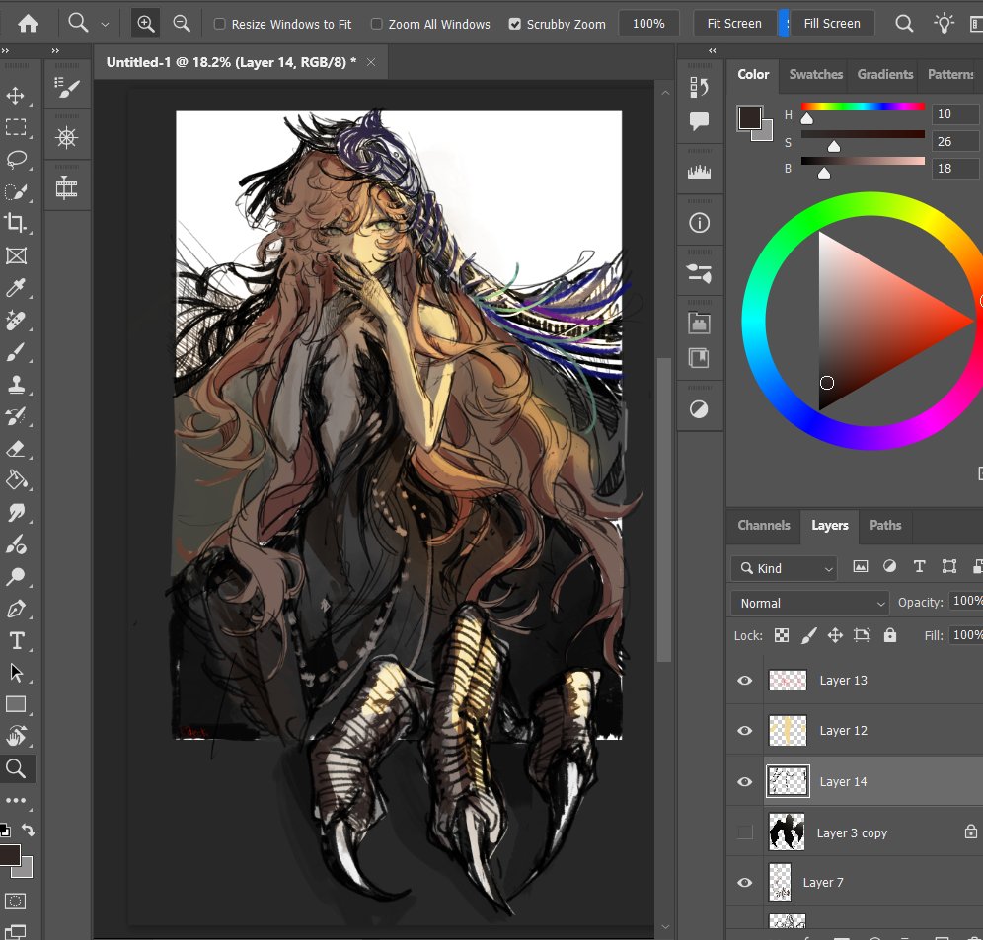Open the Brush Settings panel icon
This screenshot has width=983, height=940.
click(67, 87)
